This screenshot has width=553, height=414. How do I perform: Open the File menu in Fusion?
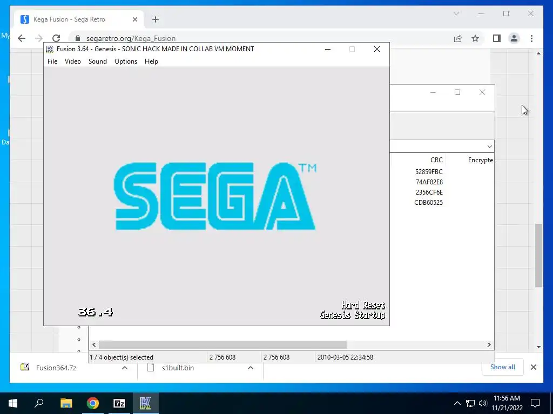pos(52,61)
